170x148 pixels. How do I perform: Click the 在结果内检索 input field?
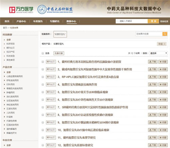click(x=149, y=34)
